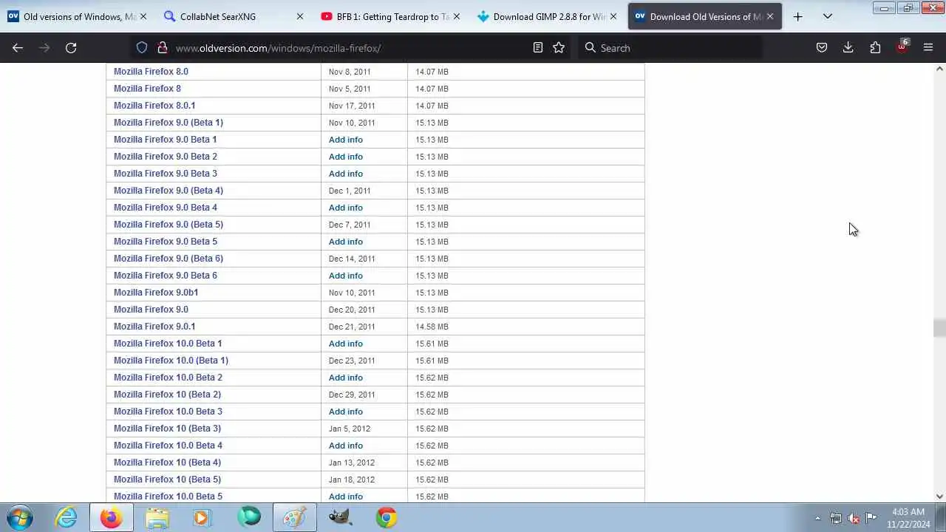Open the Mozilla Firefox 8.0.1 link

[154, 106]
